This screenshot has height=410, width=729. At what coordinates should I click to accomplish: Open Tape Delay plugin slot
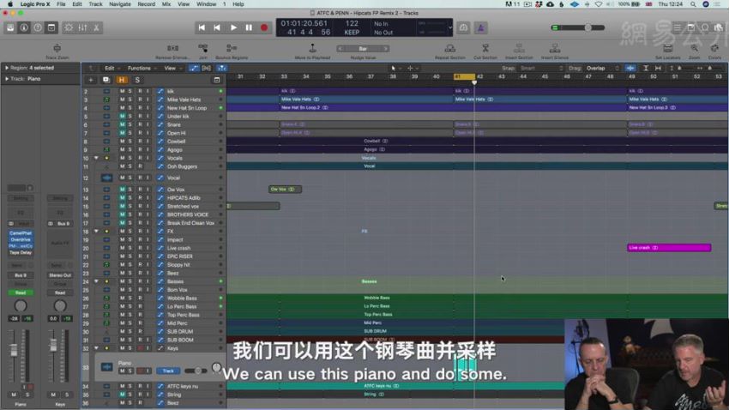(21, 252)
